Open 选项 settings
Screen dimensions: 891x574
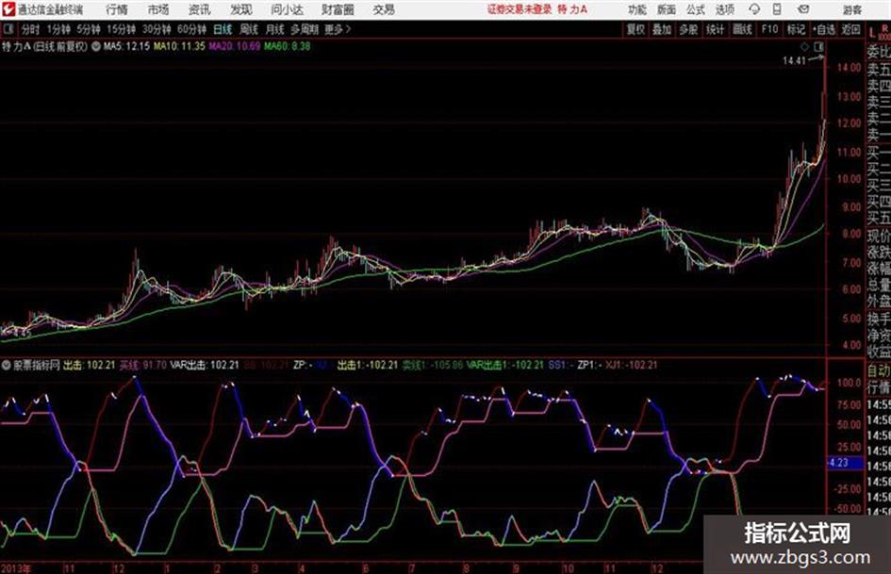click(x=725, y=9)
